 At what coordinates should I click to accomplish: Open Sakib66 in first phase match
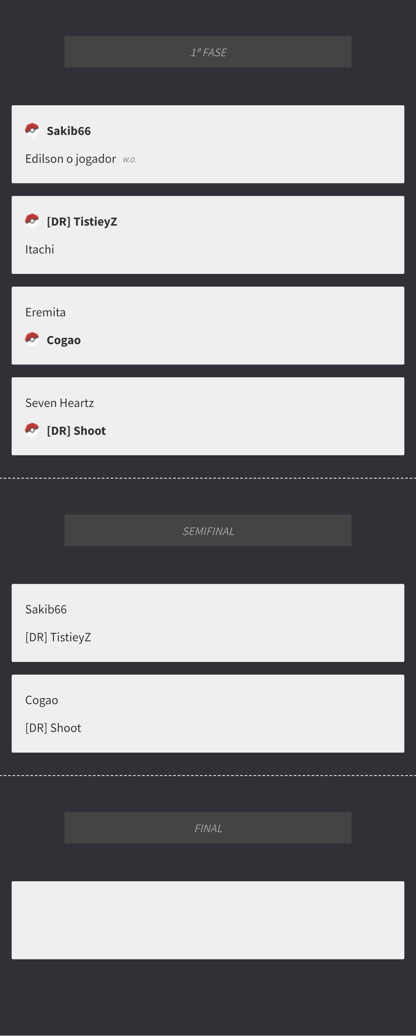(x=69, y=131)
